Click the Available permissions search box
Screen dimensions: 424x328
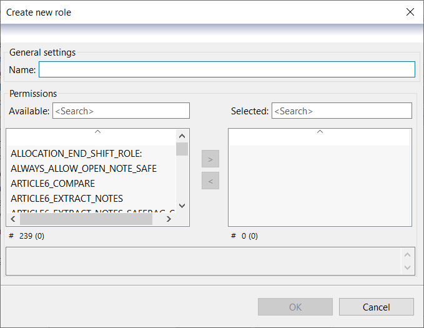tap(121, 111)
